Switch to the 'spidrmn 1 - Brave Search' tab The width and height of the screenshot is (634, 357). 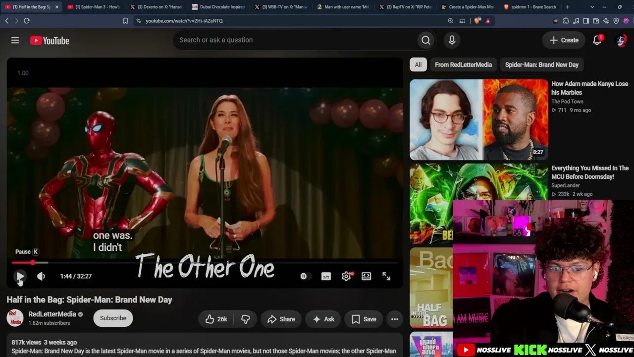(530, 7)
